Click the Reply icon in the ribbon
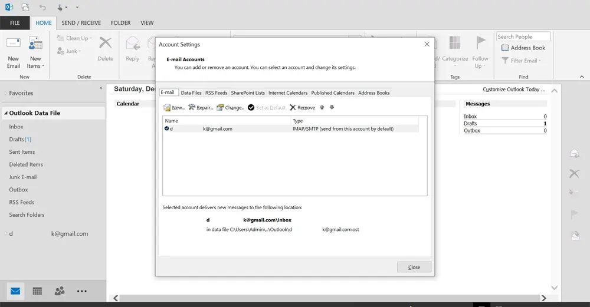 point(132,49)
